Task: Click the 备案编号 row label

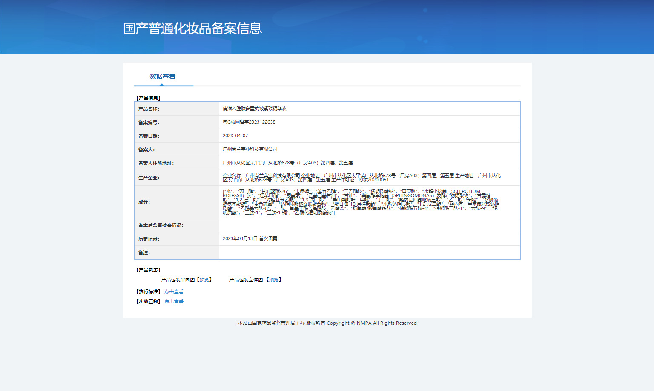Action: pos(149,122)
